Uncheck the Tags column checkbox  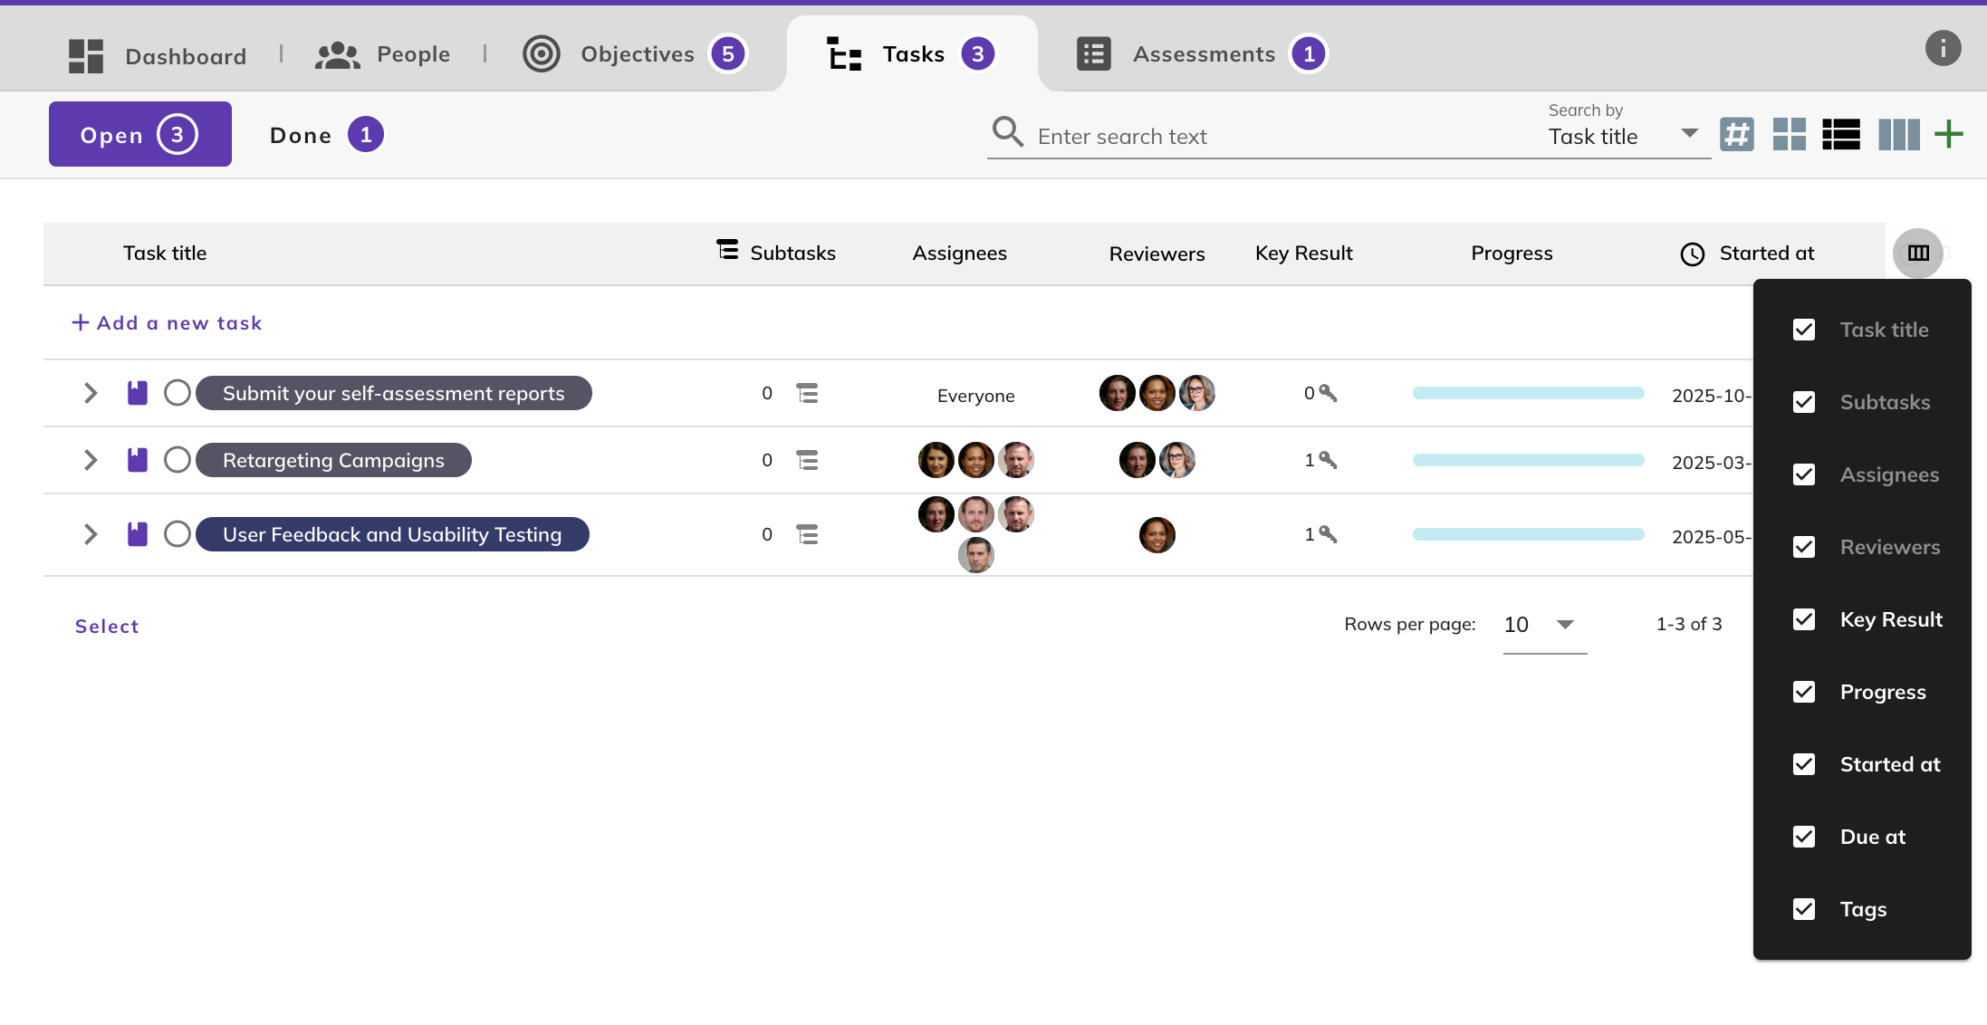point(1803,909)
